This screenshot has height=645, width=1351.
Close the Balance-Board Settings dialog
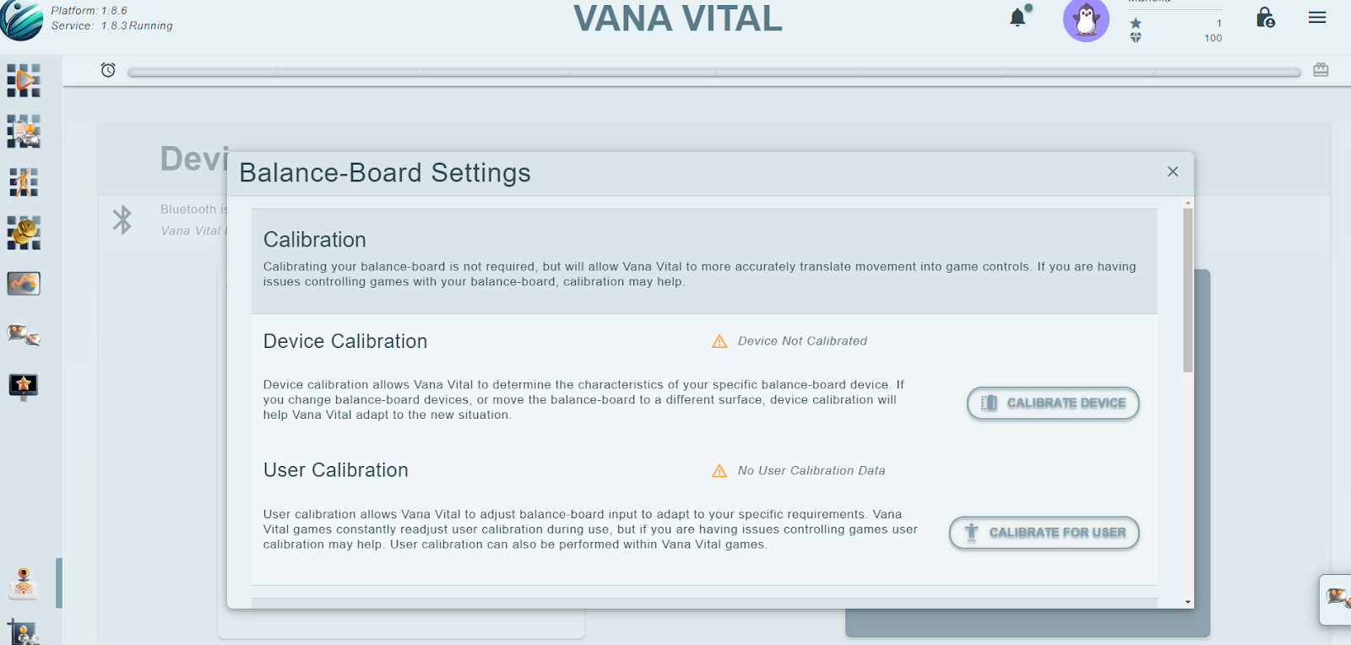tap(1173, 171)
